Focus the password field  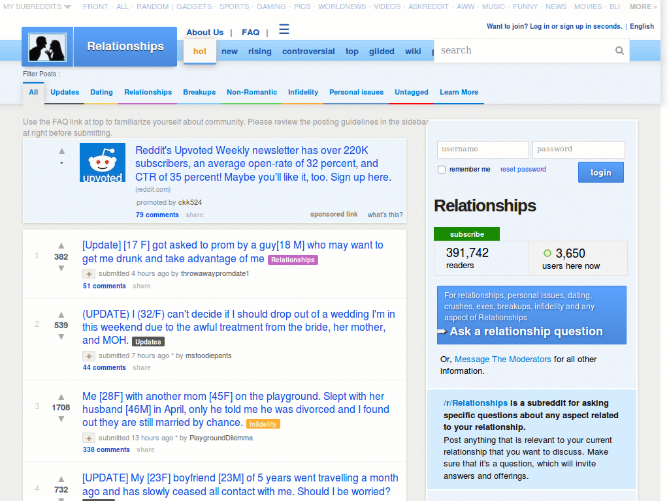click(x=579, y=149)
